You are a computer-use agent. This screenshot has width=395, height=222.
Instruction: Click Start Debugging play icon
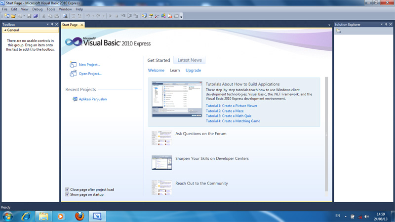tap(110, 16)
